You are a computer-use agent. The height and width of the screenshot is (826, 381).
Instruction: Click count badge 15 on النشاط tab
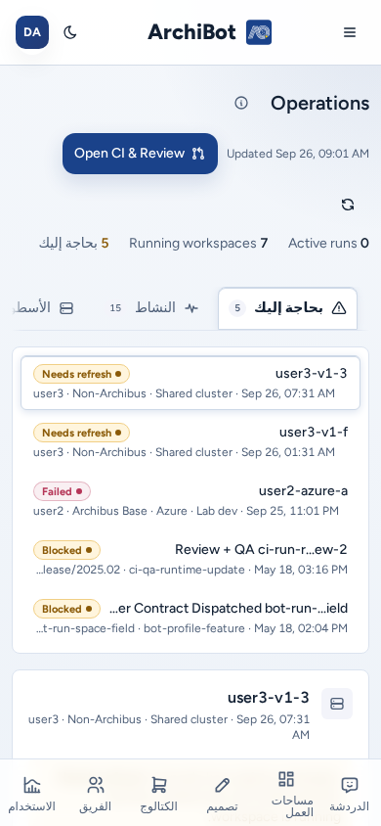point(115,308)
